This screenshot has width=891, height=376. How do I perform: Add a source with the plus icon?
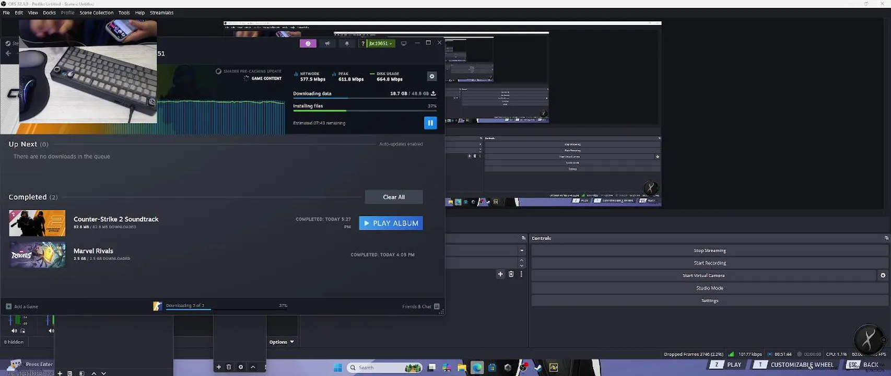(x=219, y=367)
